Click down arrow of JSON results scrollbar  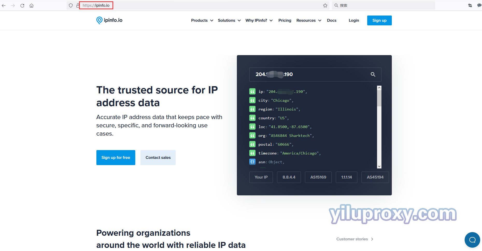tap(379, 166)
